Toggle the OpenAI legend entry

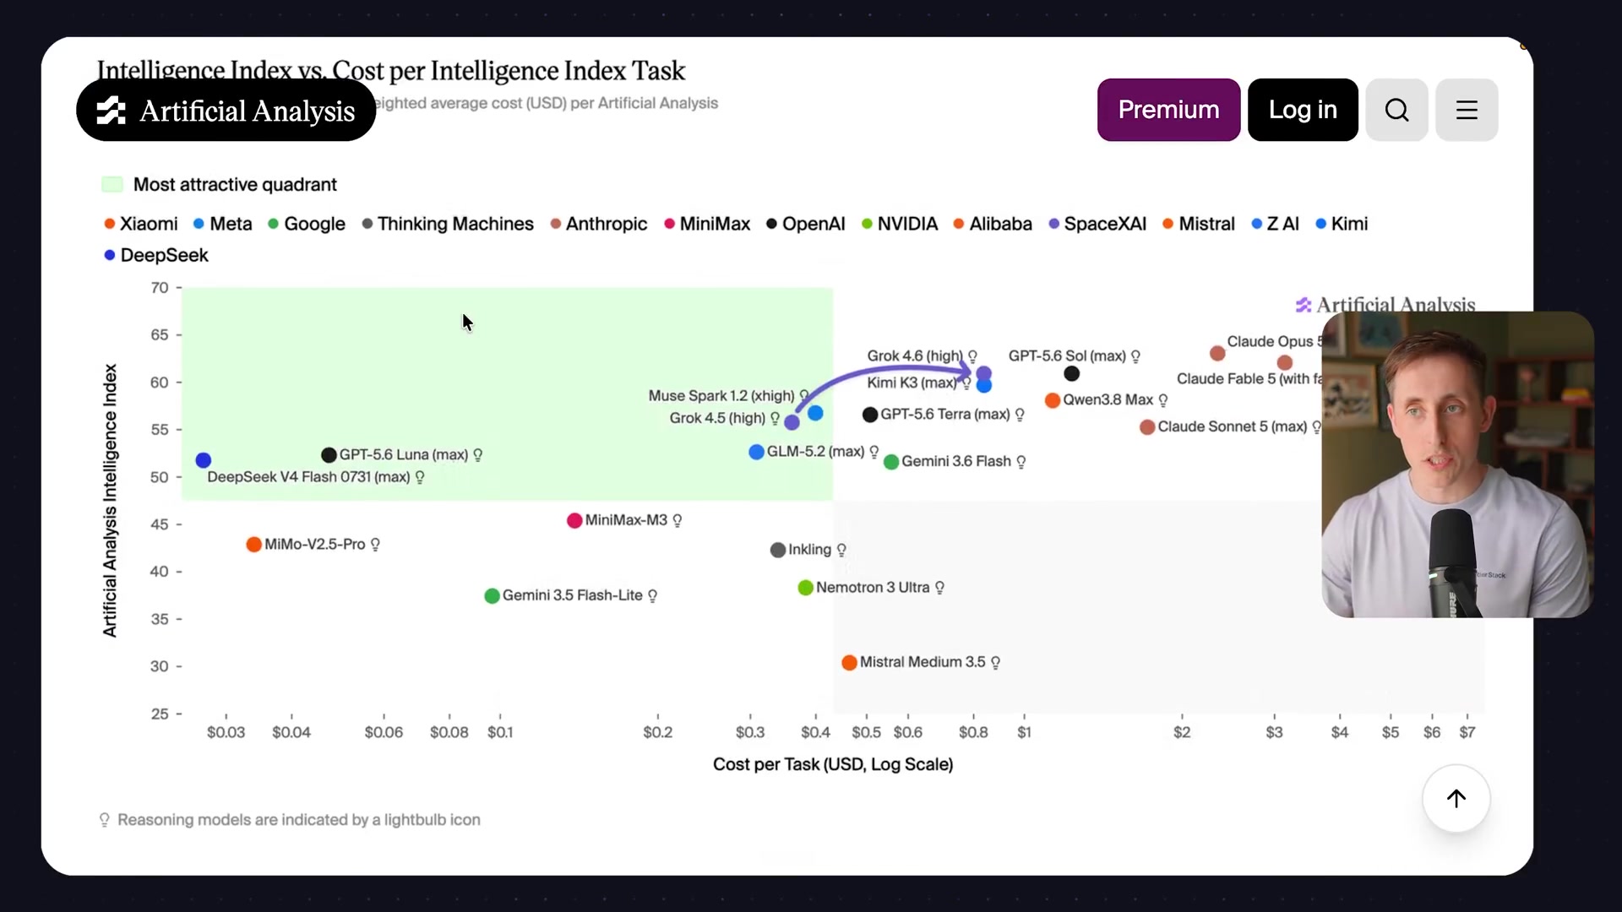click(x=806, y=224)
